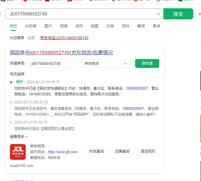Open the 跟踪单号jd0178586552749 result title
This screenshot has height=181, width=201.
(x=61, y=53)
